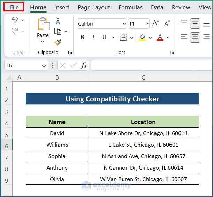
Task: Align text right
Action: (x=206, y=38)
